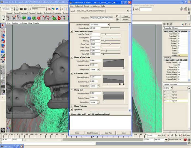Image resolution: width=191 pixels, height=148 pixels.
Task: Click the Select button at bottom
Action: click(77, 133)
